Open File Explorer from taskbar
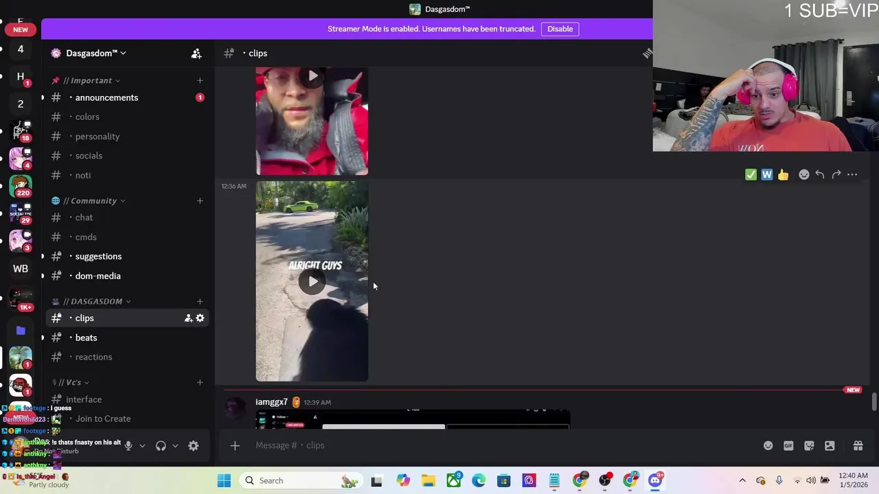Image resolution: width=879 pixels, height=494 pixels. point(429,480)
